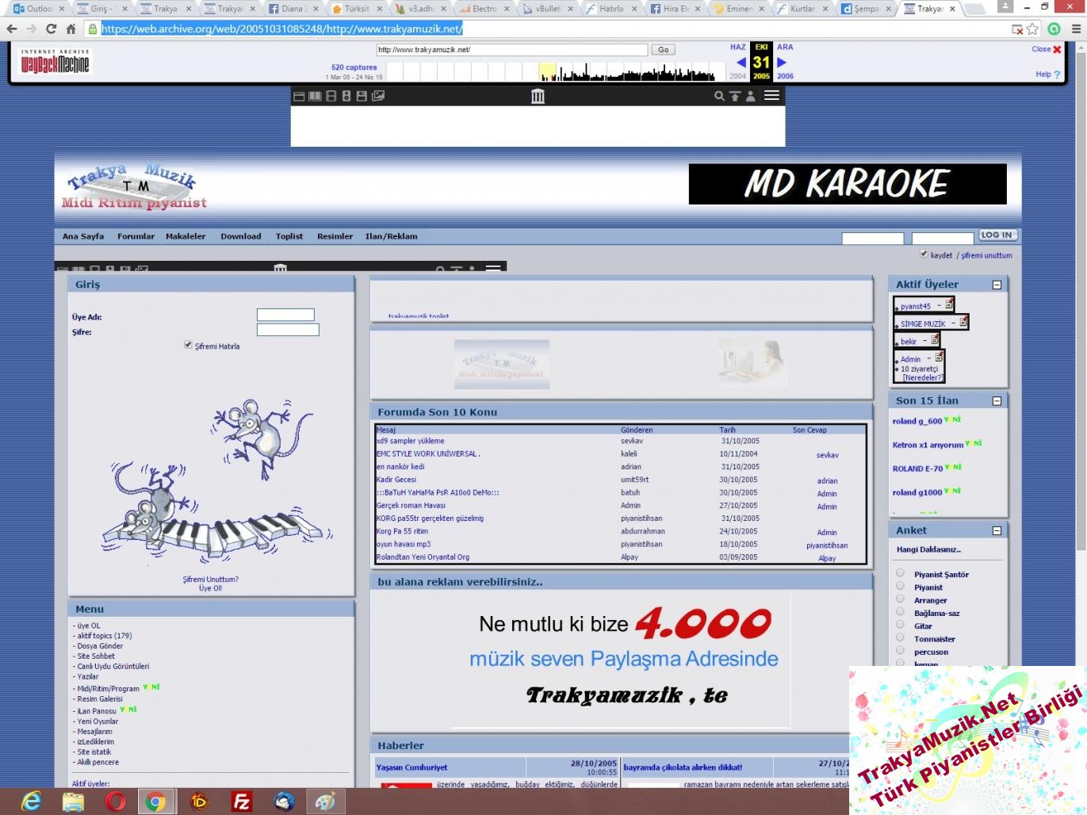
Task: Reload the page in Chrome
Action: click(51, 29)
